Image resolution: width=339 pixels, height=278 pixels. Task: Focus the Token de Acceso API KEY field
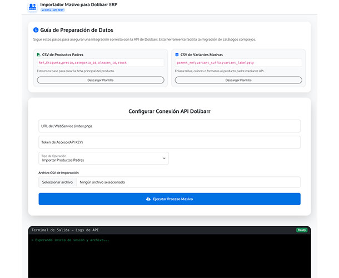(169, 142)
